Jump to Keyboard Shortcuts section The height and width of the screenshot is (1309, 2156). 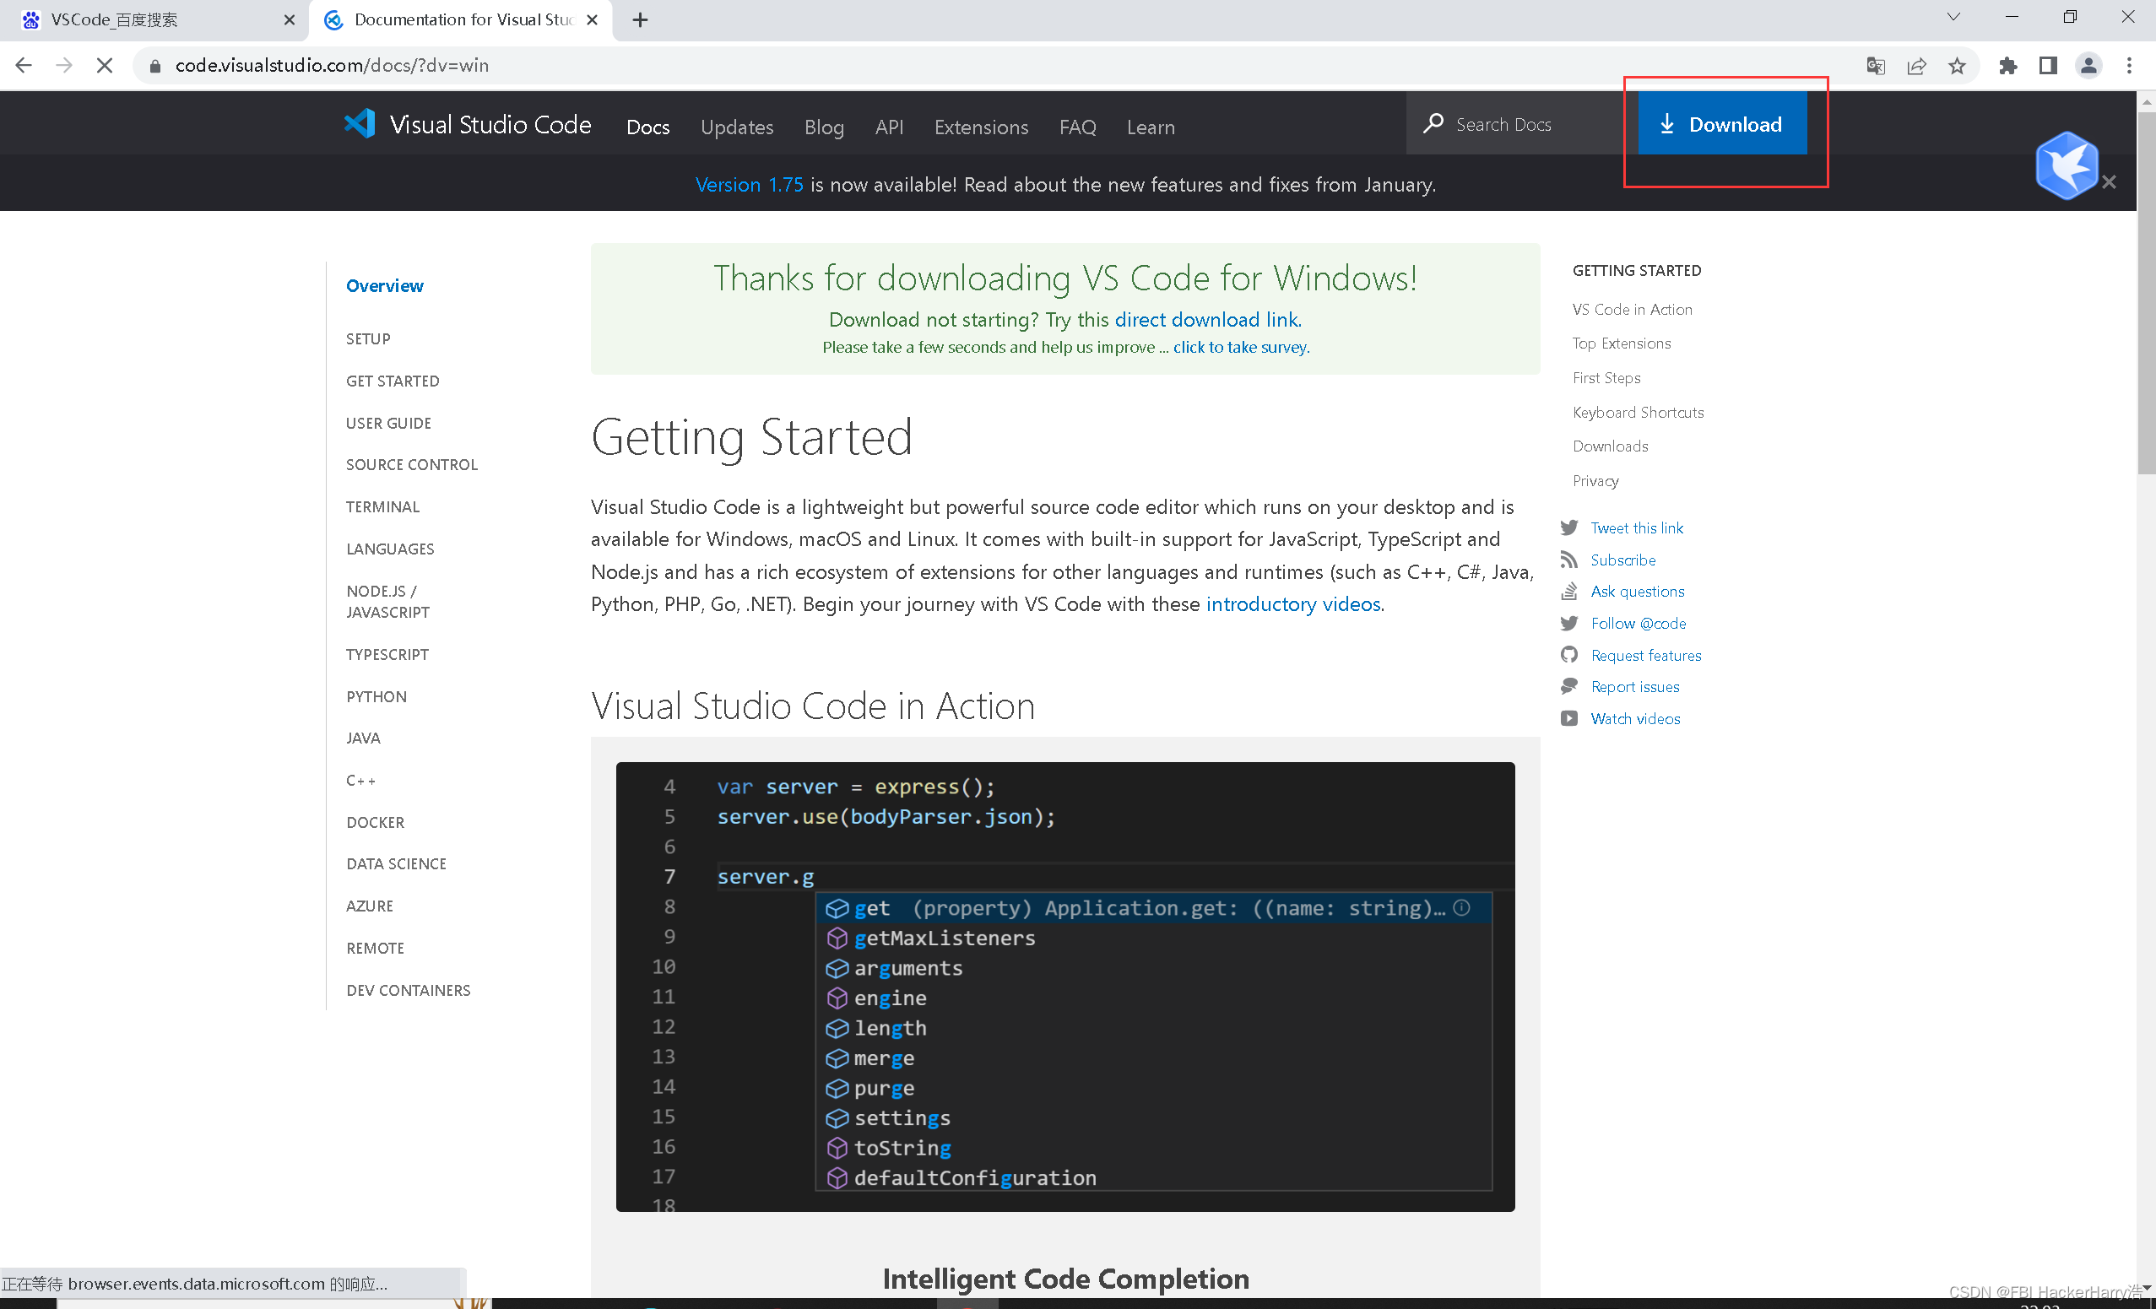click(x=1638, y=412)
